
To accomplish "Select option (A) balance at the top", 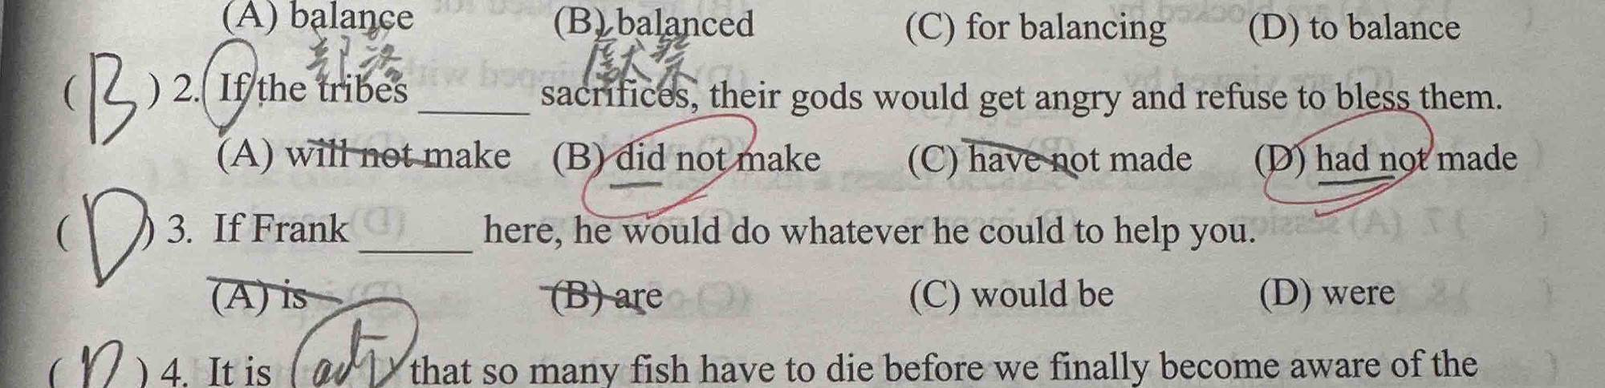I will coord(318,18).
